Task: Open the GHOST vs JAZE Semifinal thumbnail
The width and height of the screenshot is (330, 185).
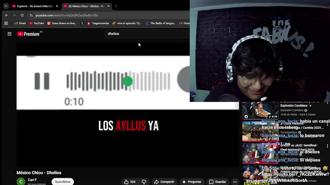Action: coord(260,153)
